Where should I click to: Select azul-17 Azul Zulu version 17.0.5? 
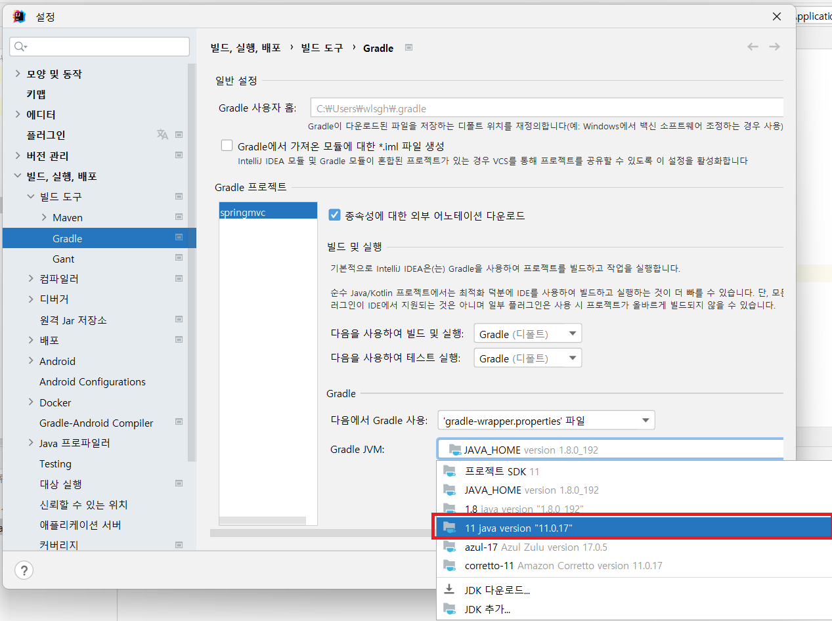(634, 547)
